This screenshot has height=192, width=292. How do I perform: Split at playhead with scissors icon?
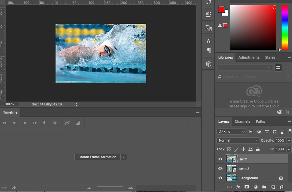coord(67,123)
